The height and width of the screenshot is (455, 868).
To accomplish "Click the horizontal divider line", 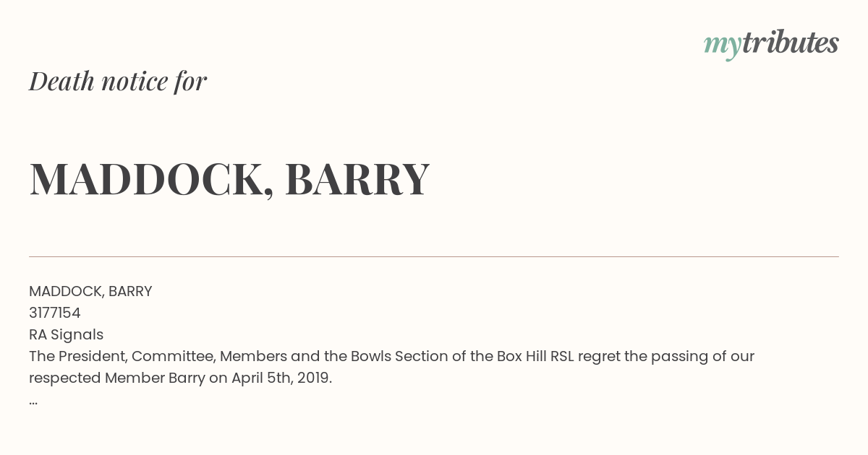I will point(434,256).
